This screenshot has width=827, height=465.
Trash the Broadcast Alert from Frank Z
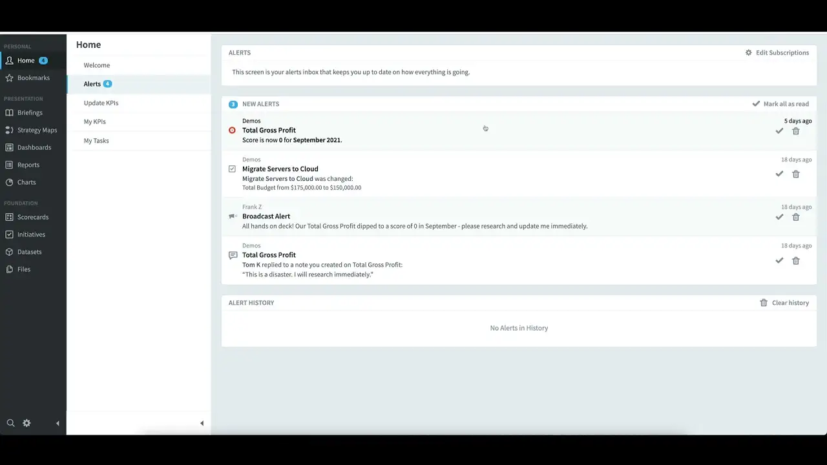tap(795, 218)
